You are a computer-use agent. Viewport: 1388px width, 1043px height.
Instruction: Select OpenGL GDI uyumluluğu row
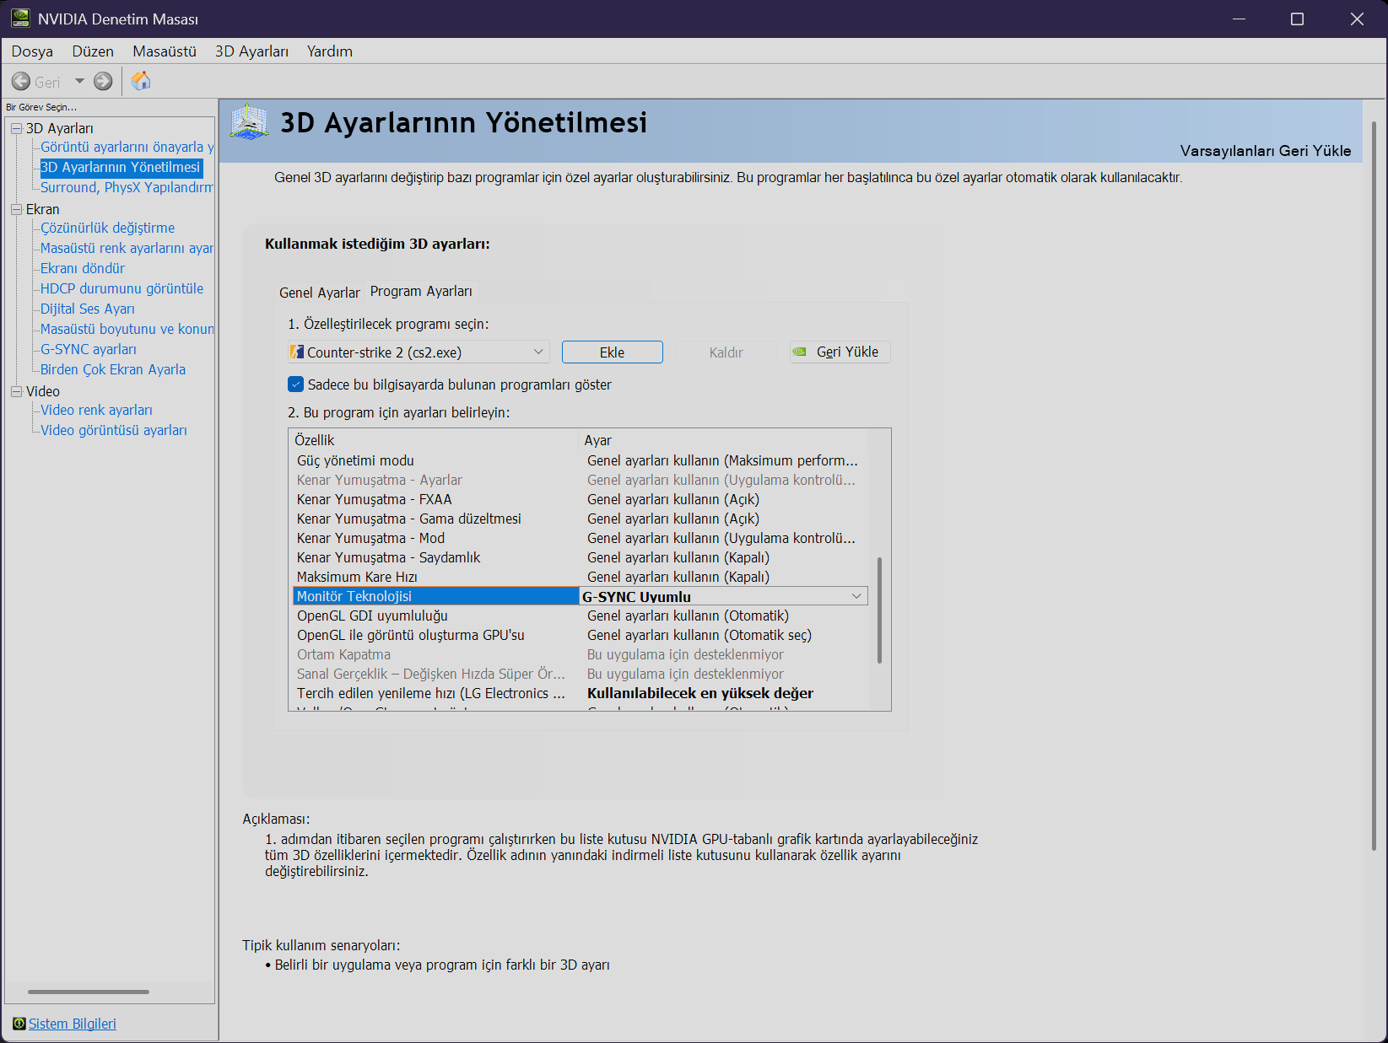tap(580, 616)
